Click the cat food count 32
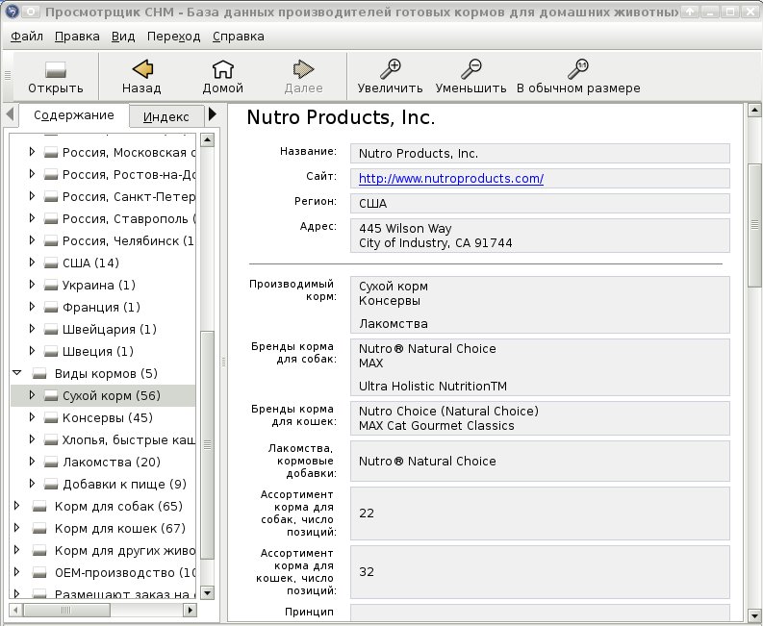Viewport: 763px width, 626px height. pos(367,572)
